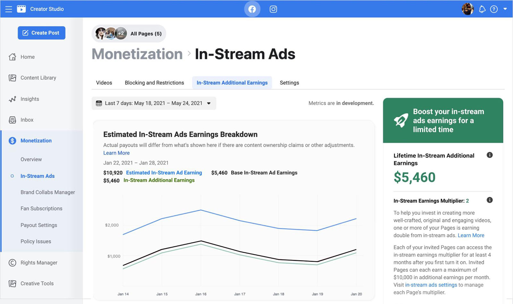
Task: Switch to the Instagram platform icon
Action: (x=273, y=9)
